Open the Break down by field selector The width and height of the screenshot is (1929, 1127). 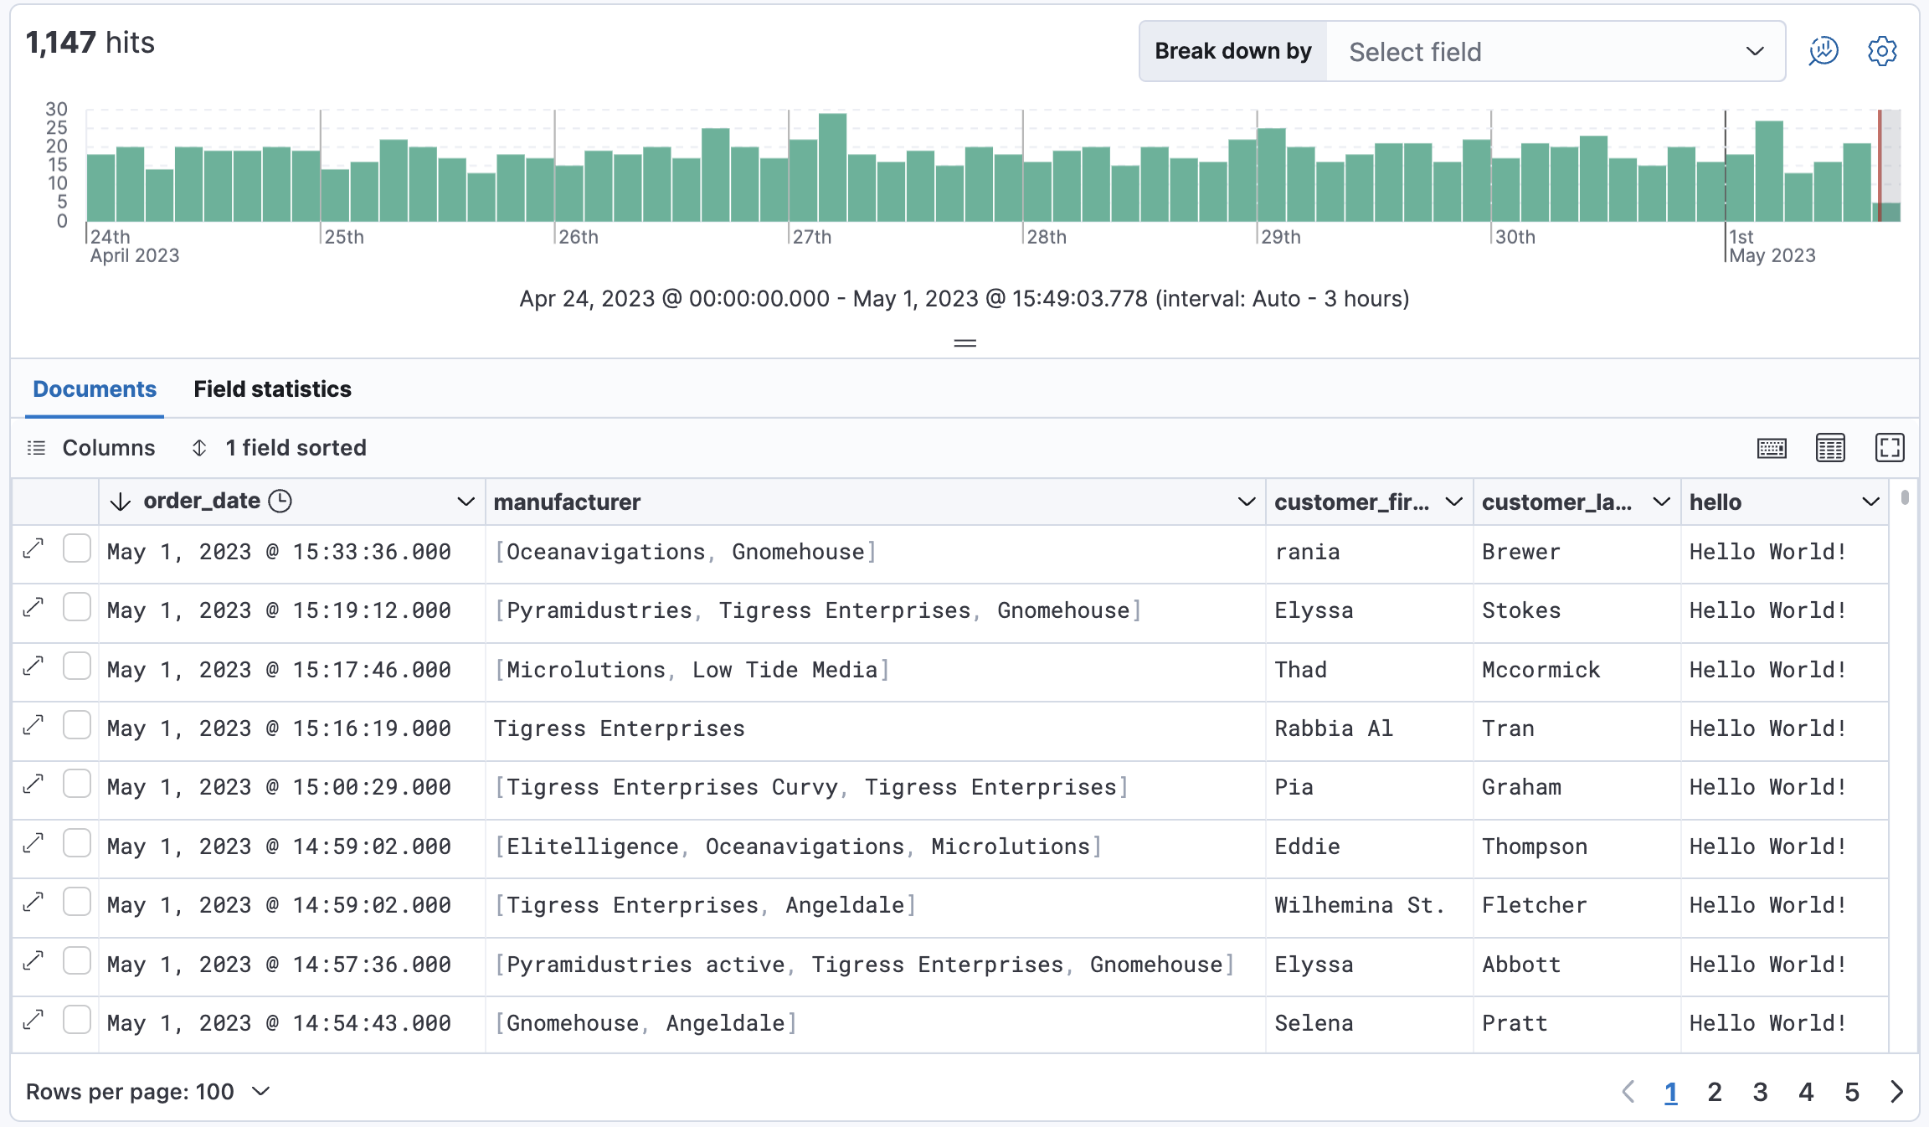point(1555,51)
